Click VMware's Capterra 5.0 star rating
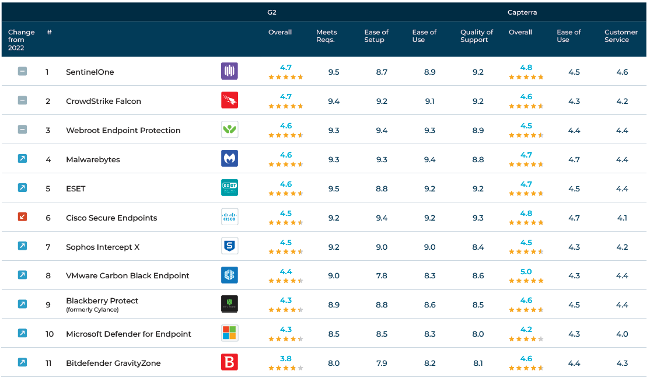 [x=526, y=276]
